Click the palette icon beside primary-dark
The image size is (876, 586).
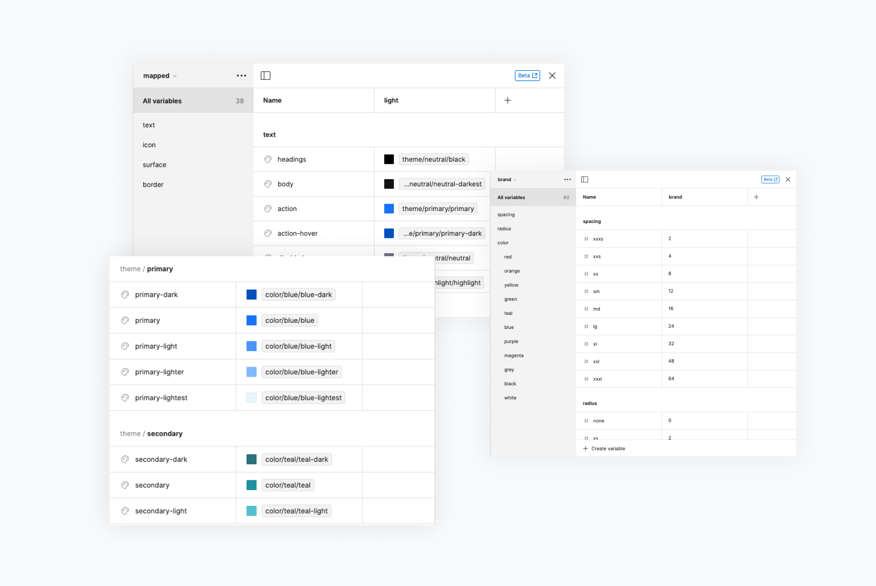coord(125,294)
